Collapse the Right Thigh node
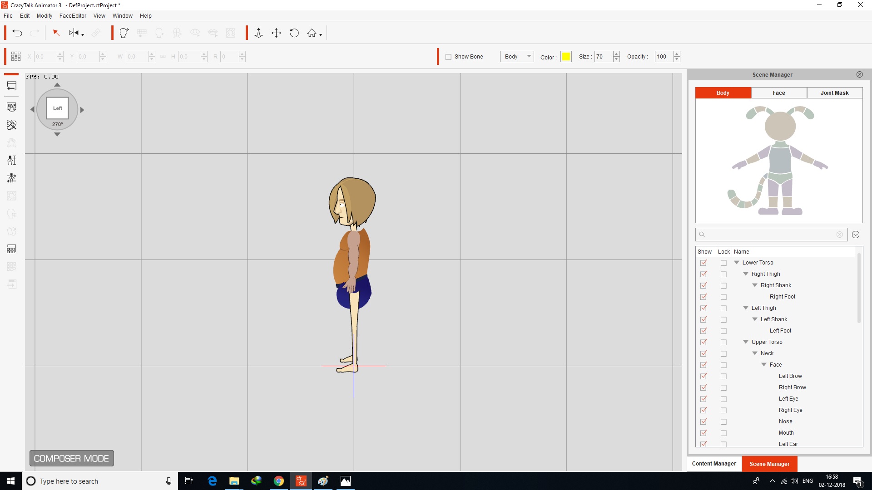 pyautogui.click(x=746, y=274)
